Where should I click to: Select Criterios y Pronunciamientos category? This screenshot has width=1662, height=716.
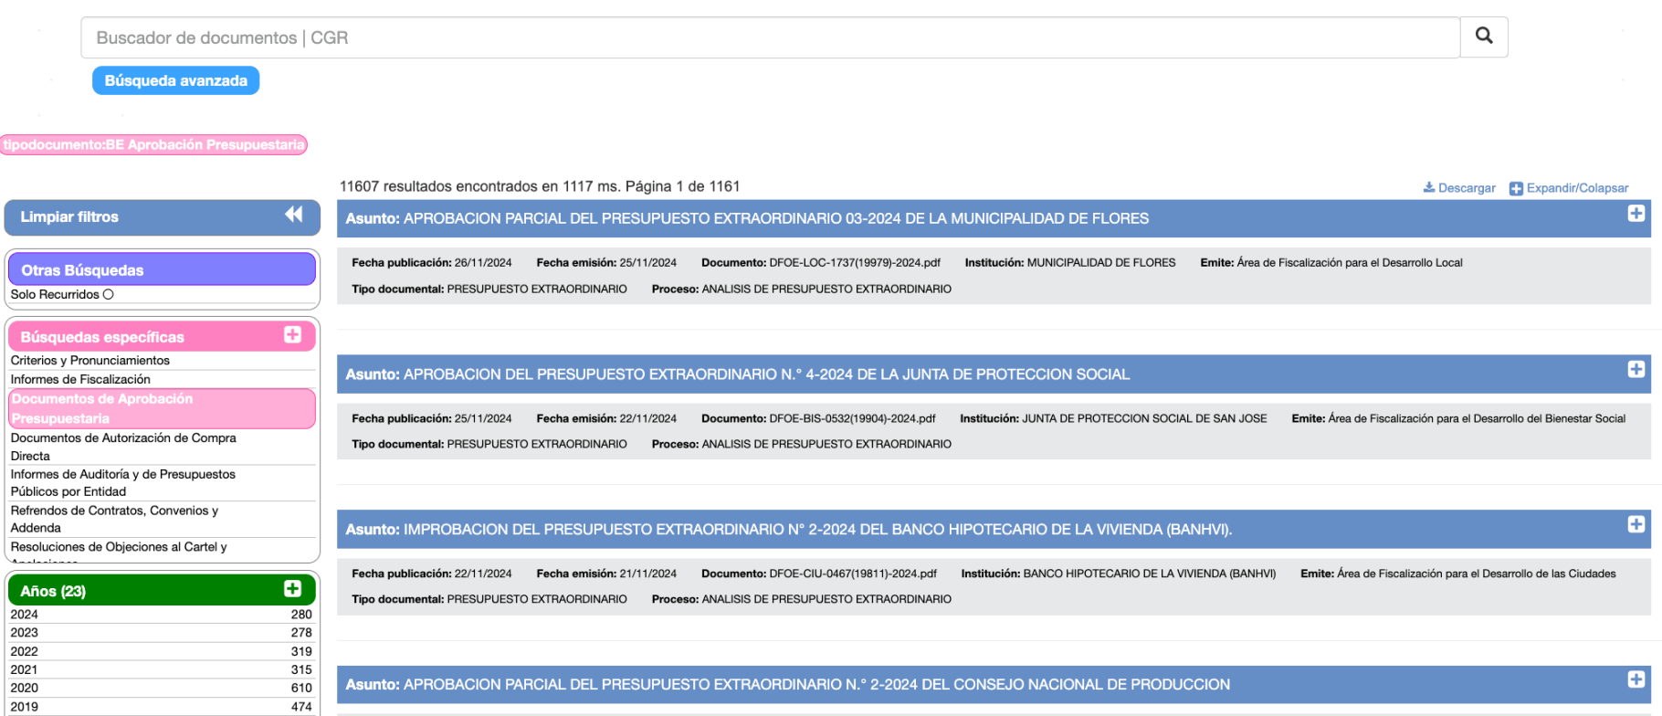(x=90, y=361)
